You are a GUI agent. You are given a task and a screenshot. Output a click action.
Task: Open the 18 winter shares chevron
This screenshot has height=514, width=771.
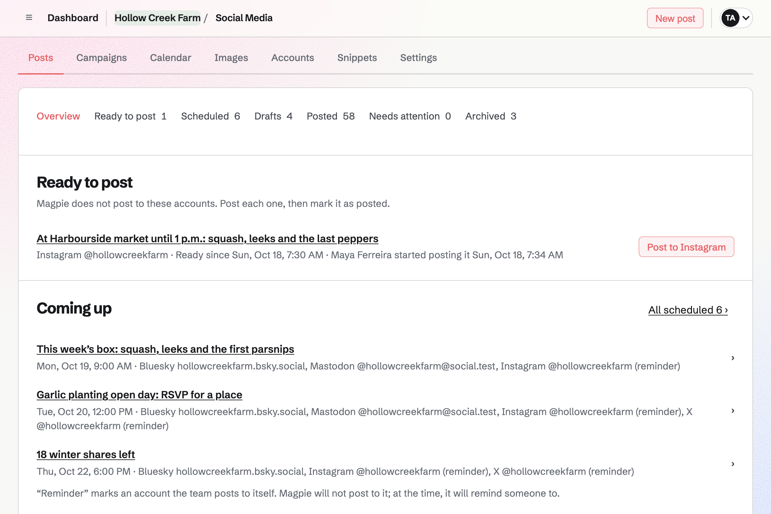coord(733,464)
